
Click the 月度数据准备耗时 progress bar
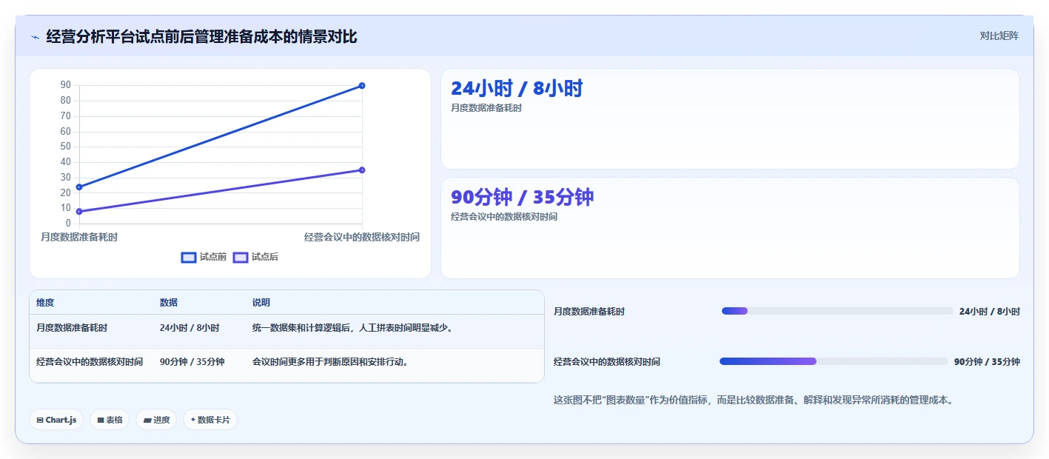[837, 311]
